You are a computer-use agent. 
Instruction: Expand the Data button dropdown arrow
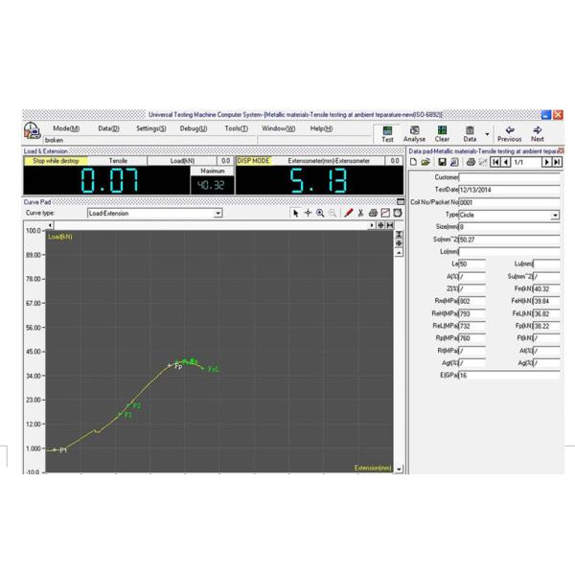[487, 134]
